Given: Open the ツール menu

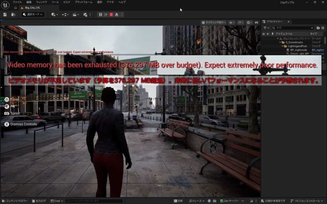Looking at the screenshot, I should click(55, 2).
